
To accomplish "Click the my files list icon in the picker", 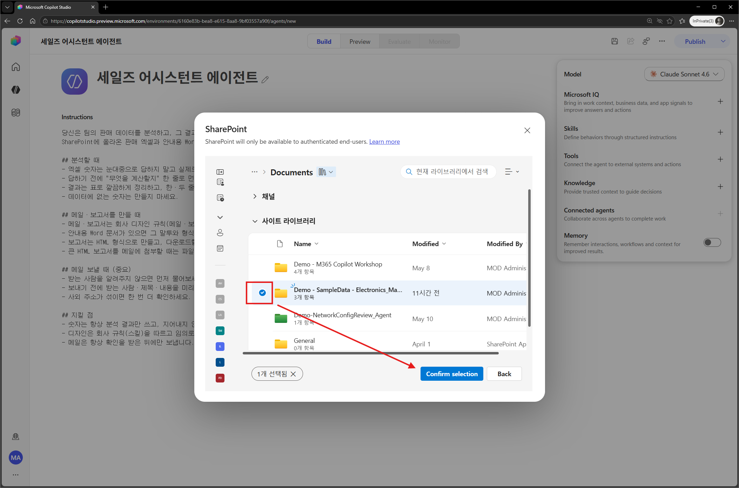I will pyautogui.click(x=220, y=182).
